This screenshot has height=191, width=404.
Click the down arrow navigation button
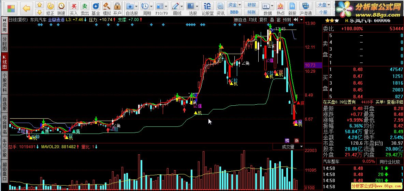(40, 12)
